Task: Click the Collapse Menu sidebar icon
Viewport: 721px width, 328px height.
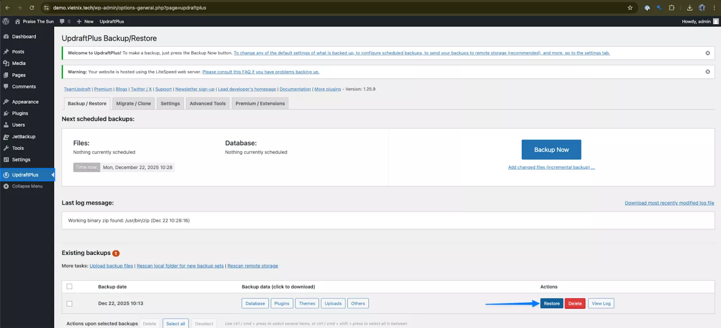Action: tap(6, 186)
